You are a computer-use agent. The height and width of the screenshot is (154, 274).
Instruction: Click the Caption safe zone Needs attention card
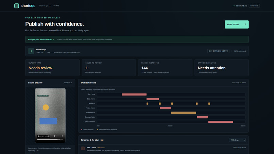(x=222, y=68)
